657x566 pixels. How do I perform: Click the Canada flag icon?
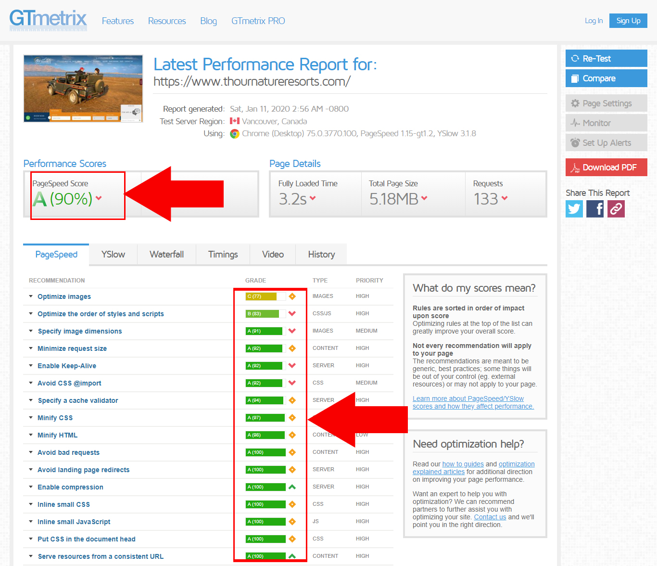tap(235, 121)
